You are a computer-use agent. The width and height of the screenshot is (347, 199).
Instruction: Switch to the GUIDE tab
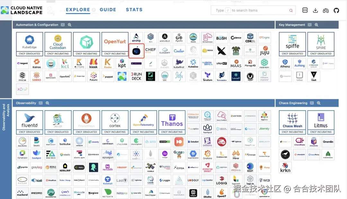pyautogui.click(x=108, y=10)
